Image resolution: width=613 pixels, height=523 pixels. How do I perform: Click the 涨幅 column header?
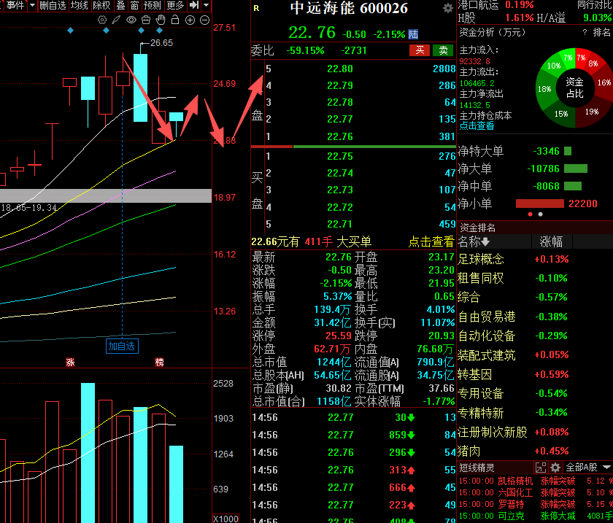click(551, 242)
